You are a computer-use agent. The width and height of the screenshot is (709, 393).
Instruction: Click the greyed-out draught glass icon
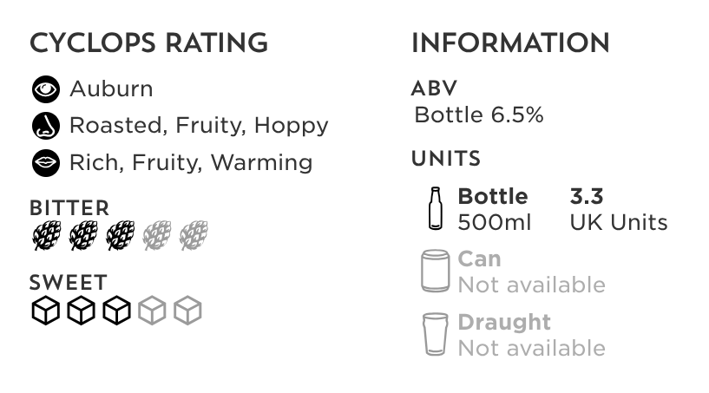(x=435, y=334)
